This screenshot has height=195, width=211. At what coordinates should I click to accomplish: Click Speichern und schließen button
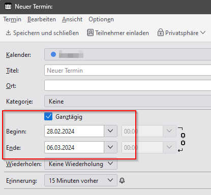coord(42,32)
